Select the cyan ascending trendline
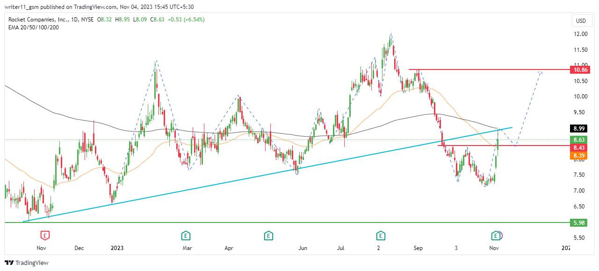 pos(269,174)
